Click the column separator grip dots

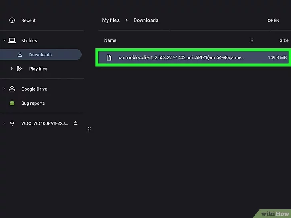click(x=252, y=40)
